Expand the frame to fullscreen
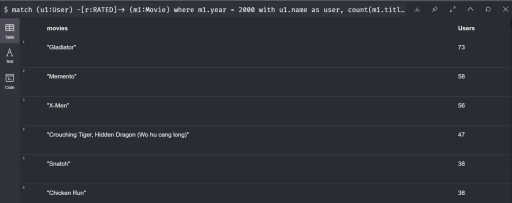The image size is (512, 203). click(452, 9)
